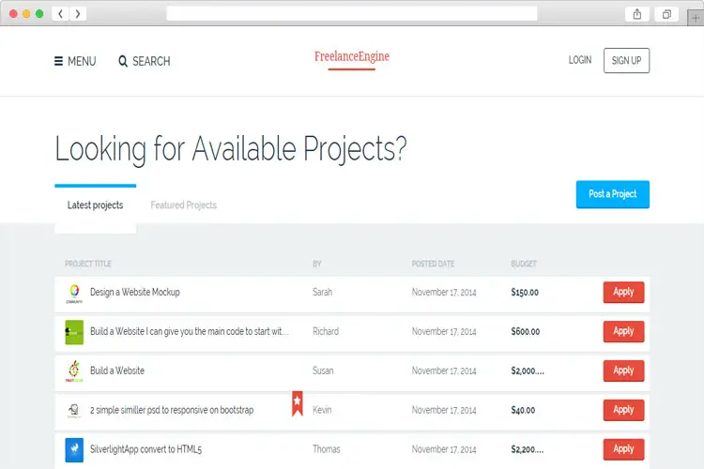Image resolution: width=704 pixels, height=469 pixels.
Task: Click the Design a Website Mockup project logo
Action: [x=74, y=294]
